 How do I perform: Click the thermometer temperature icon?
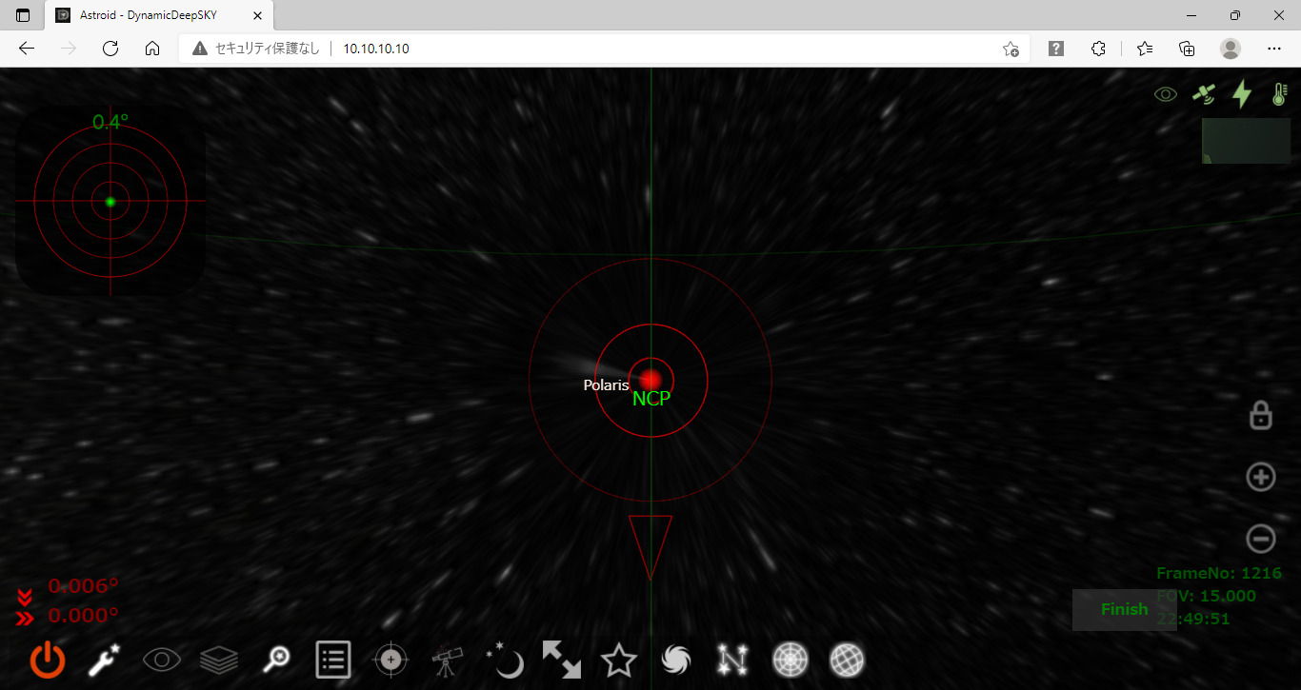pos(1280,93)
